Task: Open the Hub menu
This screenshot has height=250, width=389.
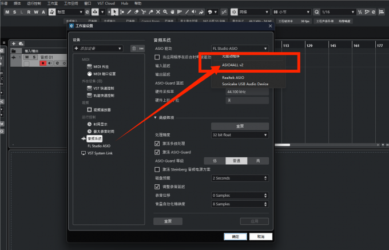Action: [125, 3]
